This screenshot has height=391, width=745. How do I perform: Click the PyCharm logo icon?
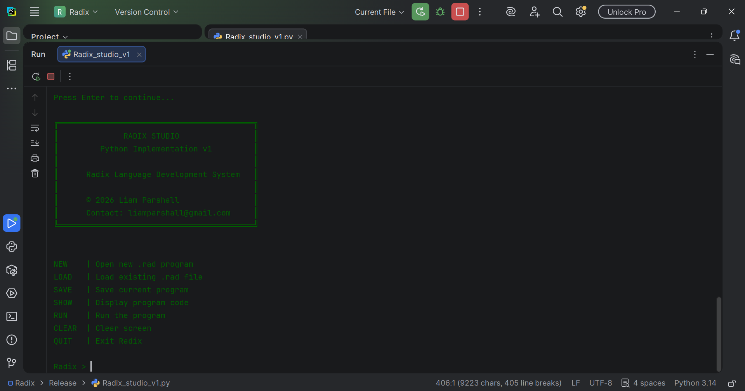tap(12, 12)
